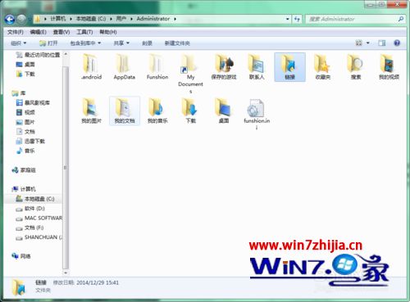This screenshot has height=302, width=410.
Task: Select 家庭组 in navigation pane
Action: pos(24,170)
